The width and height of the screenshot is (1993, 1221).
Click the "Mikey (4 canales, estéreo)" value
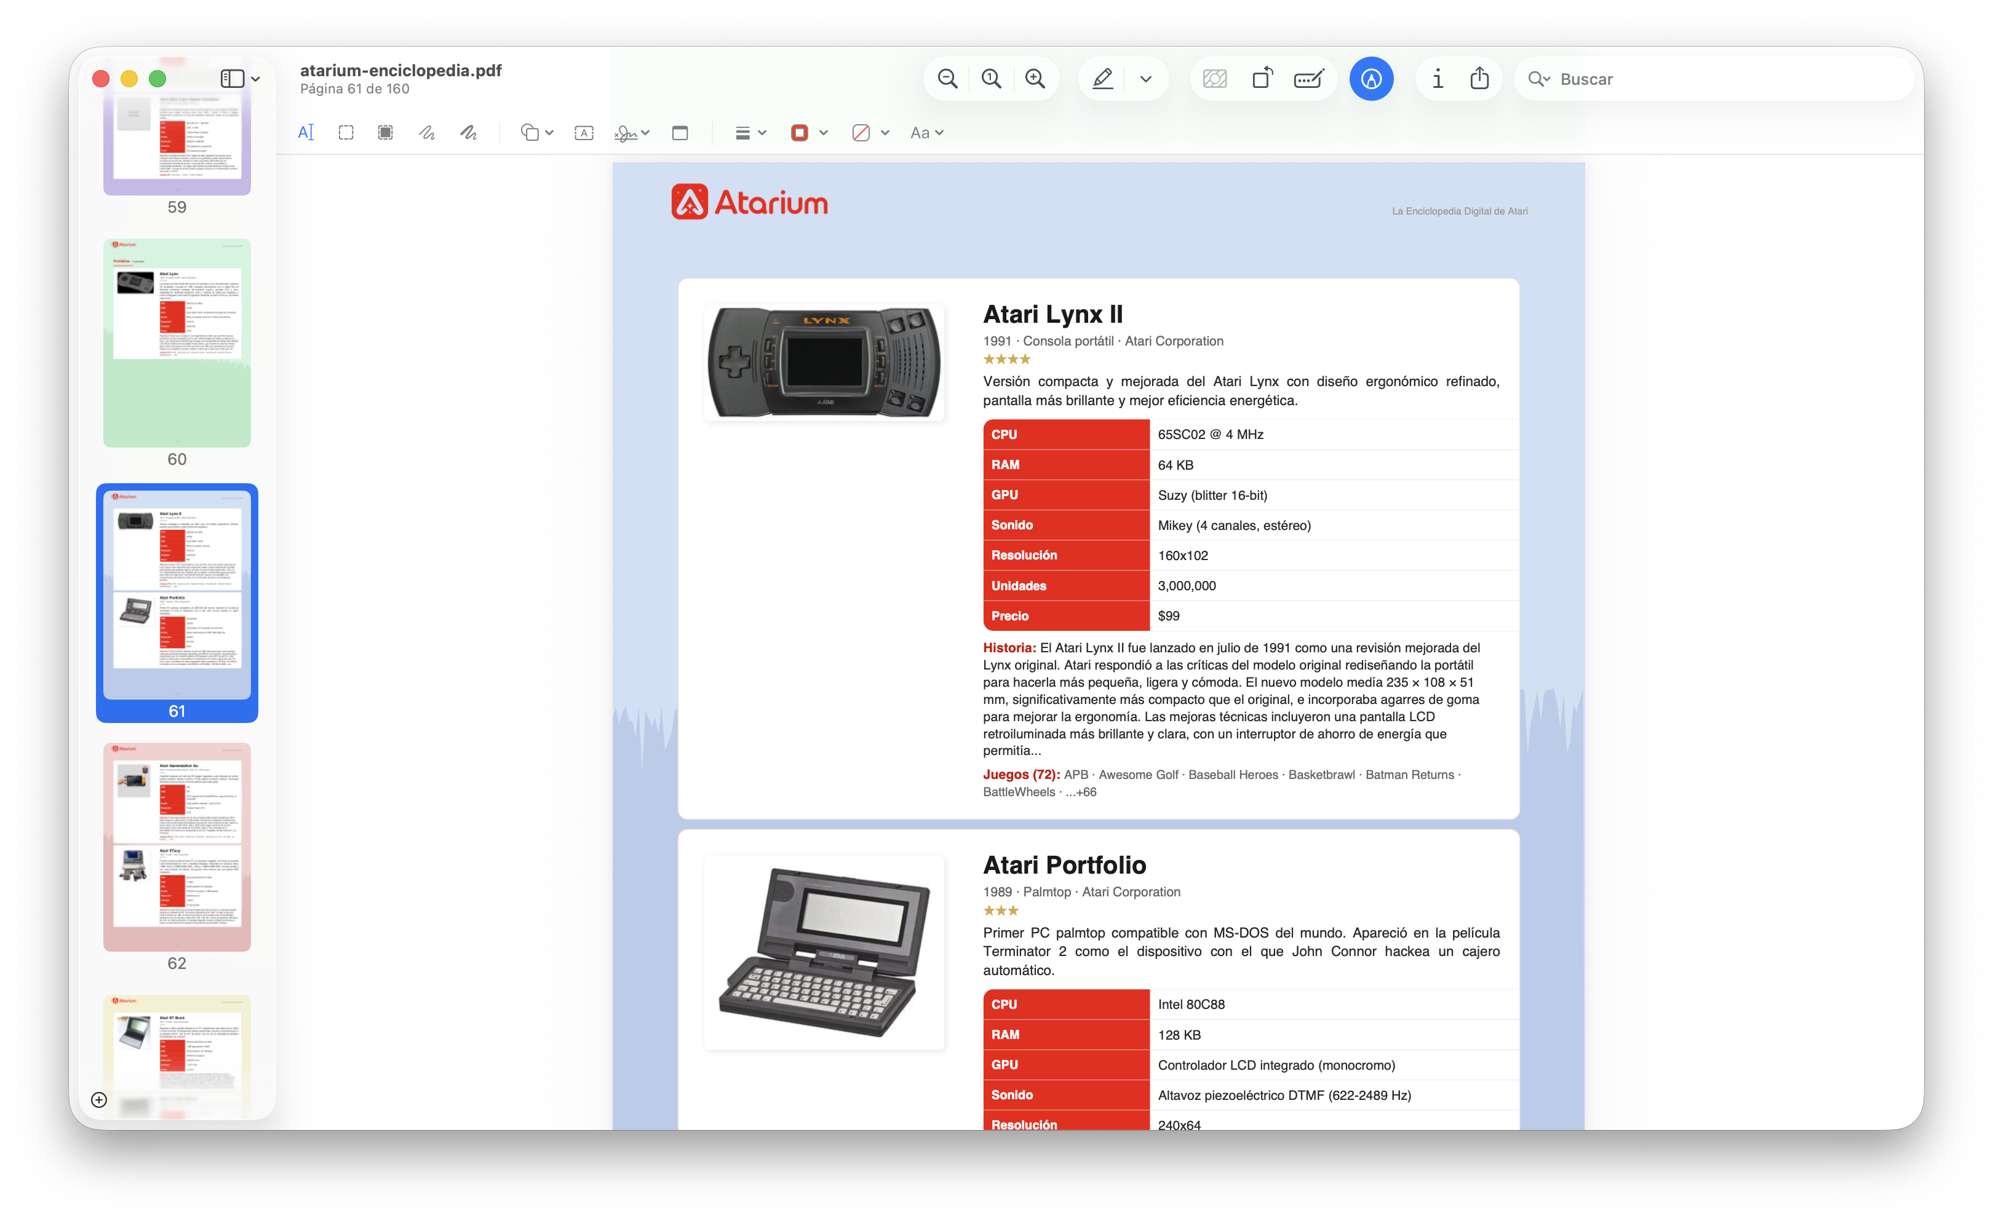(1235, 526)
